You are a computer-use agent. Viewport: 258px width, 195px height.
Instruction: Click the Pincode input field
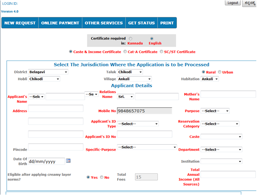[x=56, y=147]
